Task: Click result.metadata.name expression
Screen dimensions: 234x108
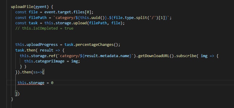Action: (107, 56)
